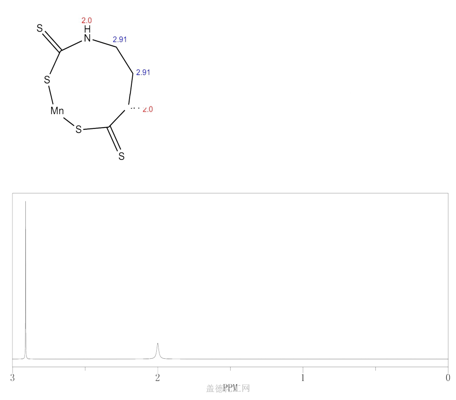The image size is (456, 400).
Task: Click the S atom bonded above Mn
Action: (x=47, y=80)
